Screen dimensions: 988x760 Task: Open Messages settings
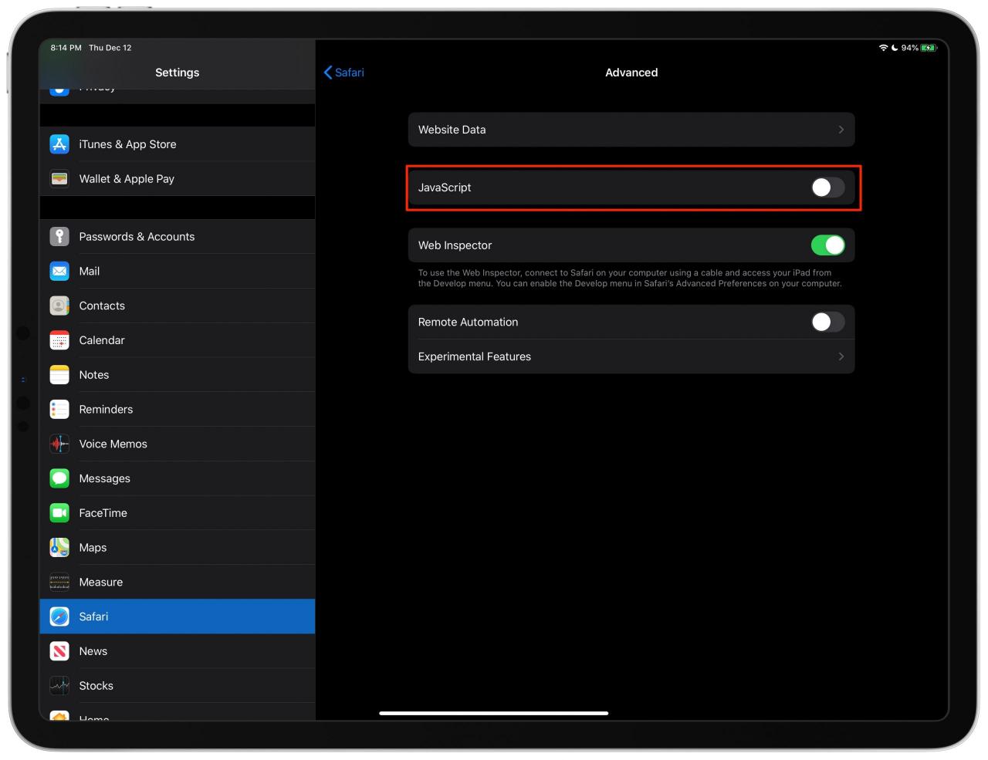tap(178, 478)
